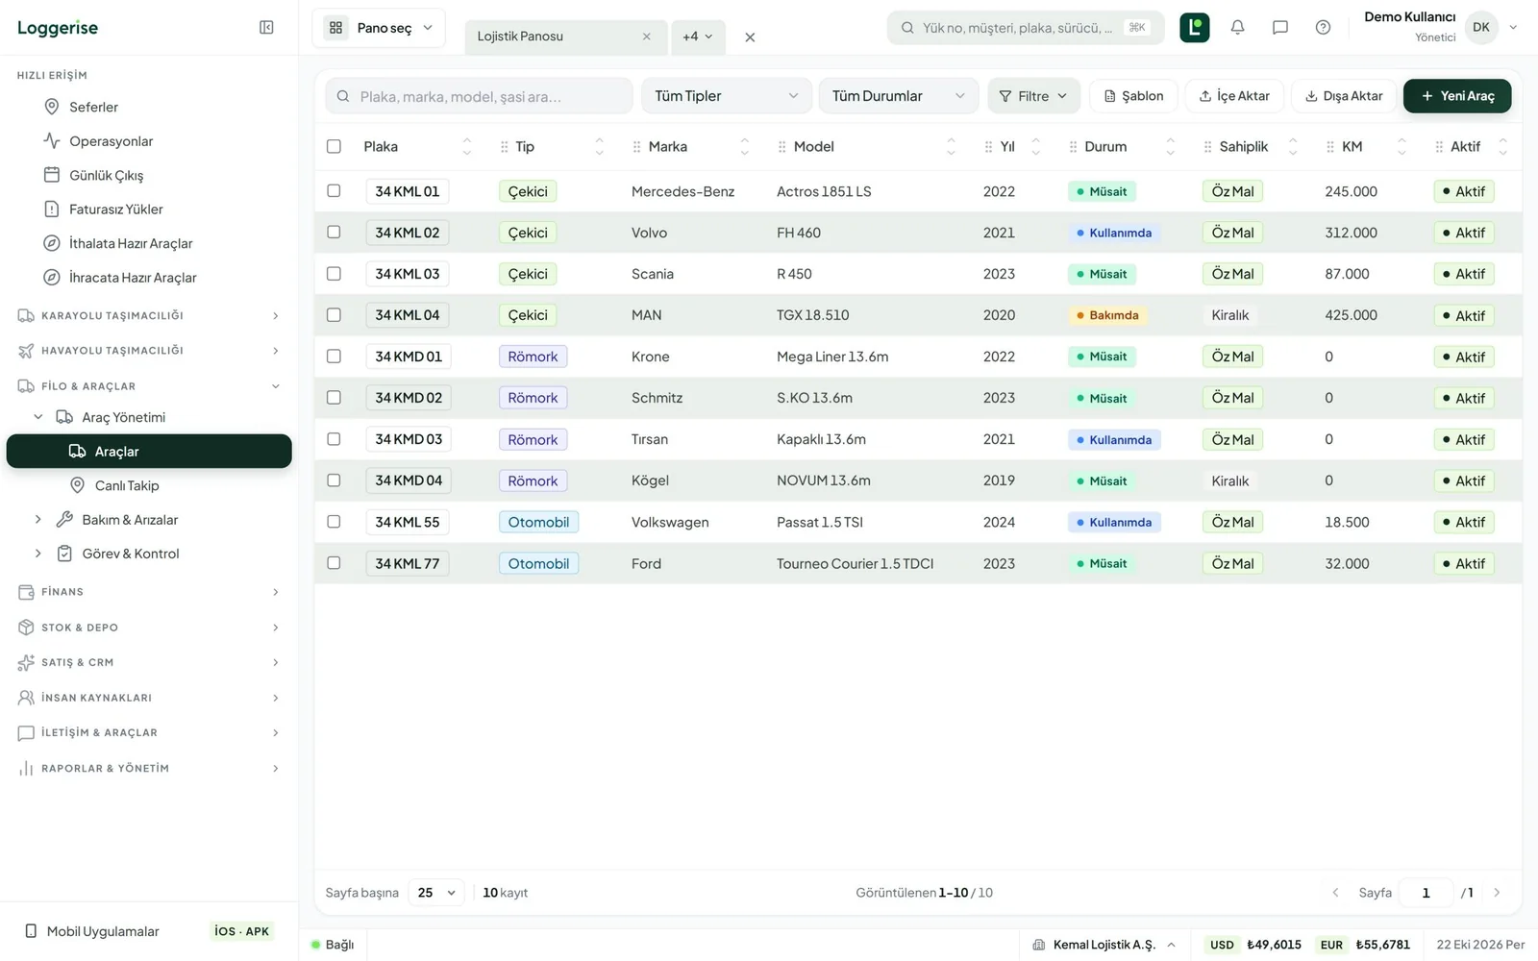Check the row for 34 KML 77

click(334, 563)
